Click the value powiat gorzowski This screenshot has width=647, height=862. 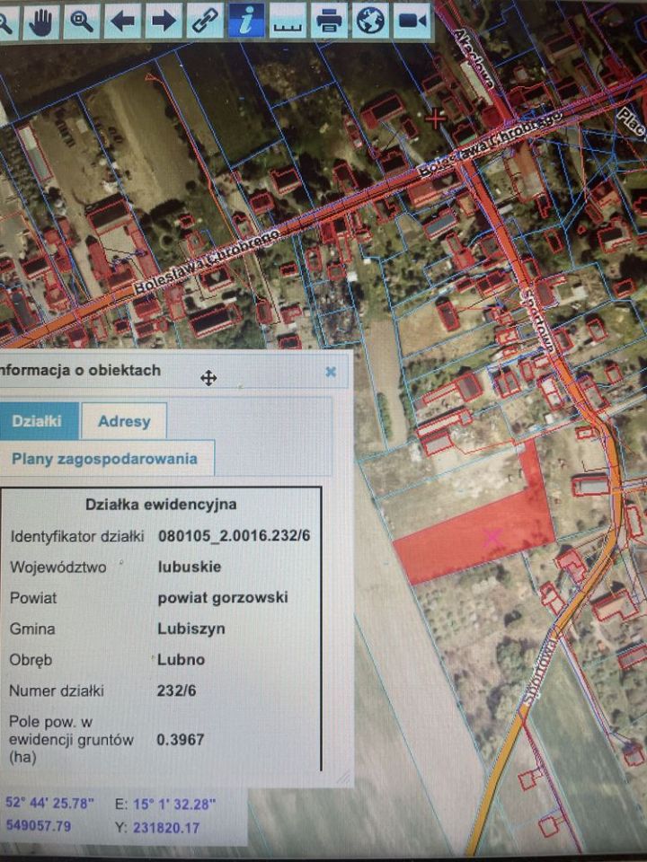tap(223, 598)
